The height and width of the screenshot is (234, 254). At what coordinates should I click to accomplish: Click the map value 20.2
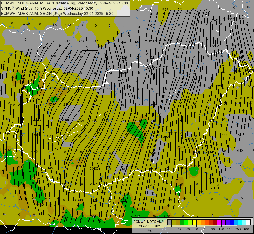[93, 216]
